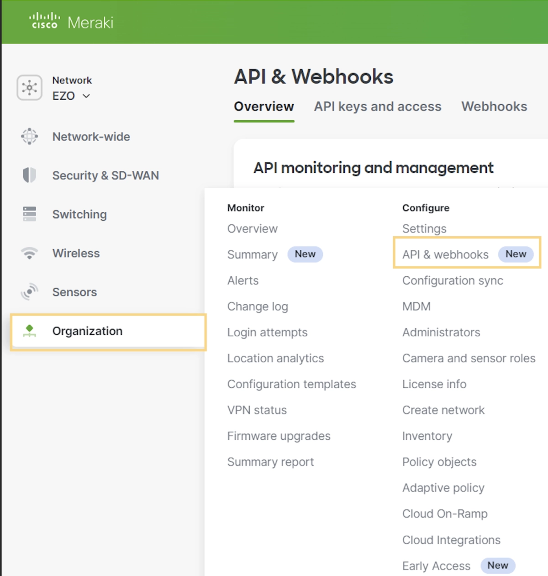Click the Network-wide globe icon
Viewport: 548px width, 576px height.
29,136
